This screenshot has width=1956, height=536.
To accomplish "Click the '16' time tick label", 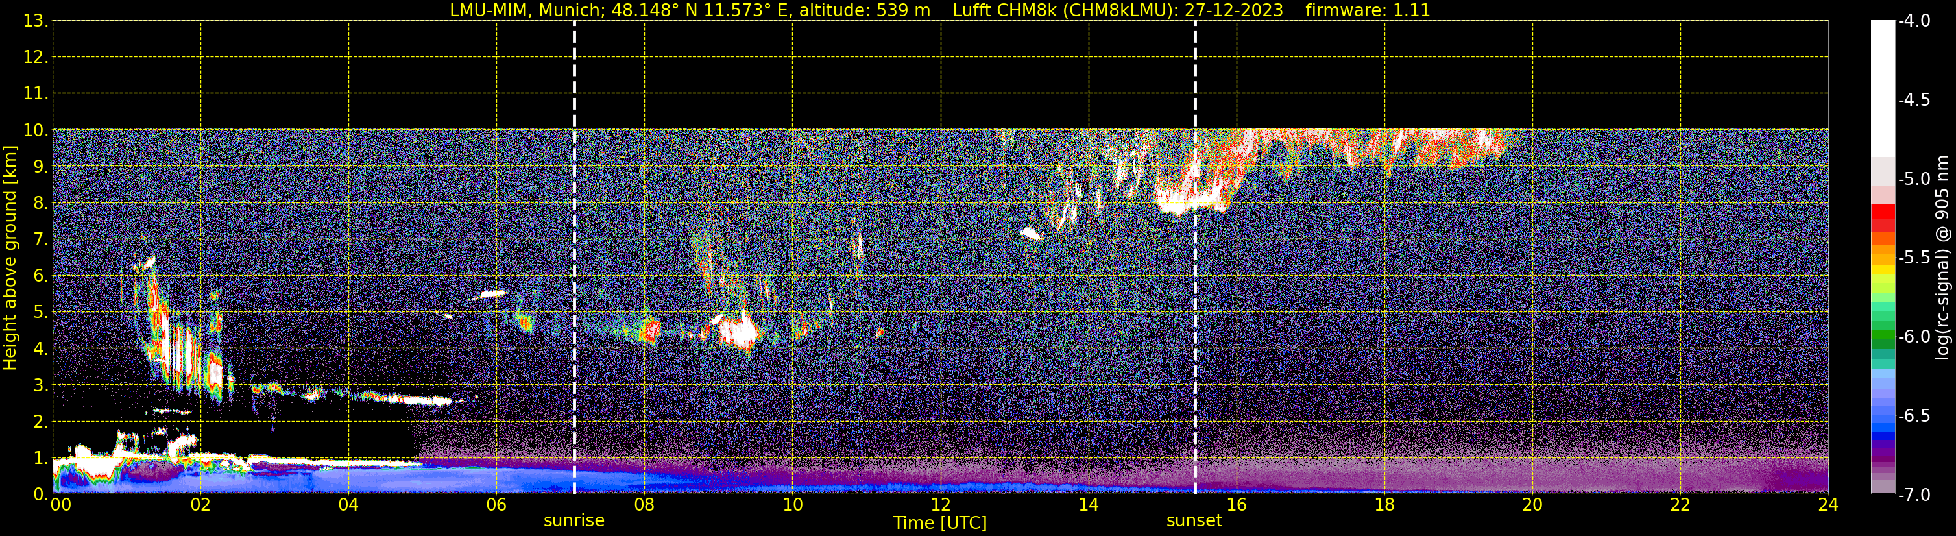I will 1237,505.
